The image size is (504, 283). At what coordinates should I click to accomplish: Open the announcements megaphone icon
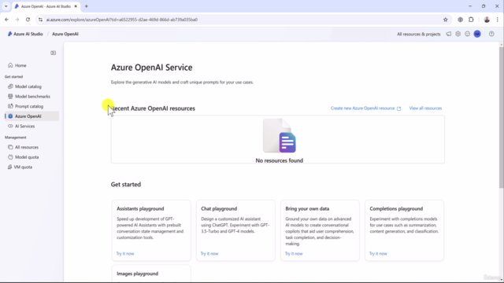point(448,34)
